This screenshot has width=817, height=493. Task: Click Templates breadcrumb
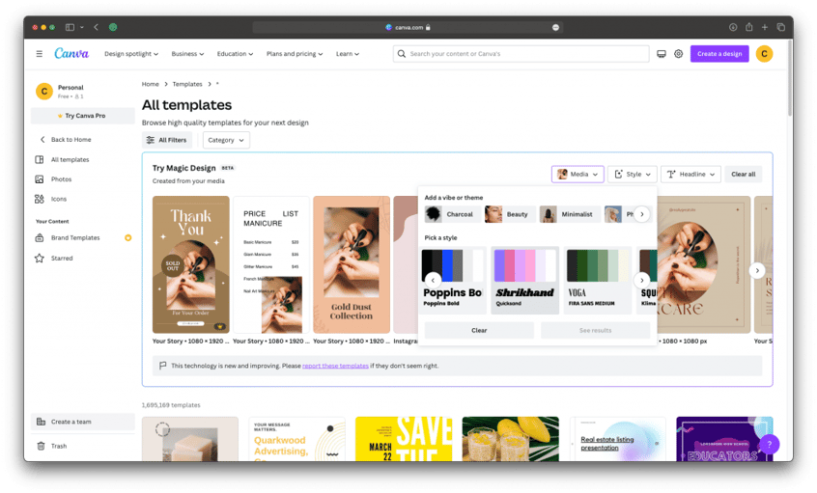click(187, 84)
